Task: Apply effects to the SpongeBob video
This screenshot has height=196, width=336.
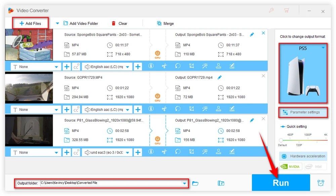Action: tap(205, 66)
